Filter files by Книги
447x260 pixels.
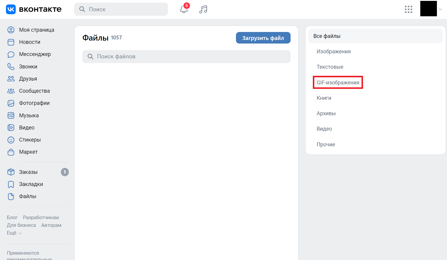(x=324, y=98)
